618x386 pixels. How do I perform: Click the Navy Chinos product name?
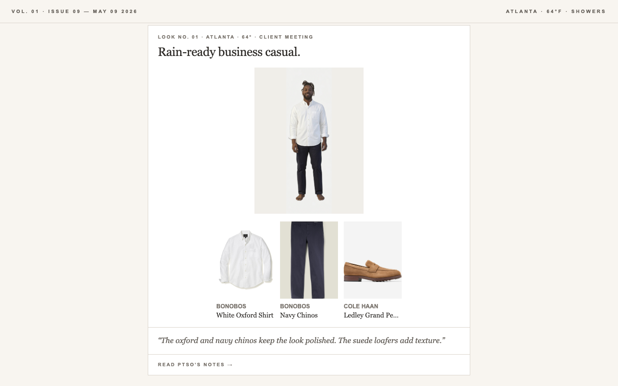pyautogui.click(x=299, y=315)
